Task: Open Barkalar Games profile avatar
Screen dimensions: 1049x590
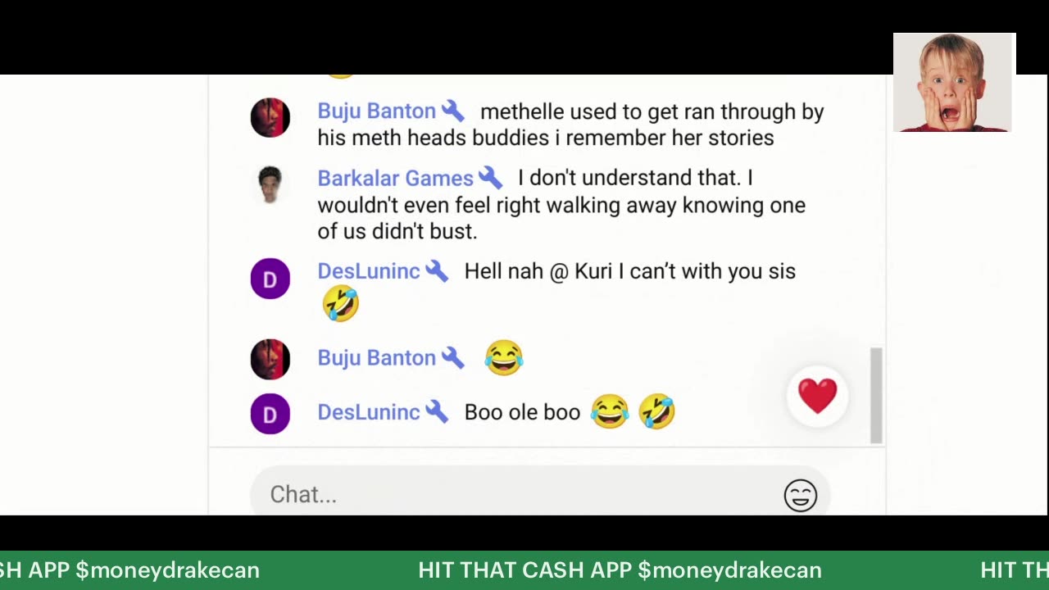Action: pos(270,184)
